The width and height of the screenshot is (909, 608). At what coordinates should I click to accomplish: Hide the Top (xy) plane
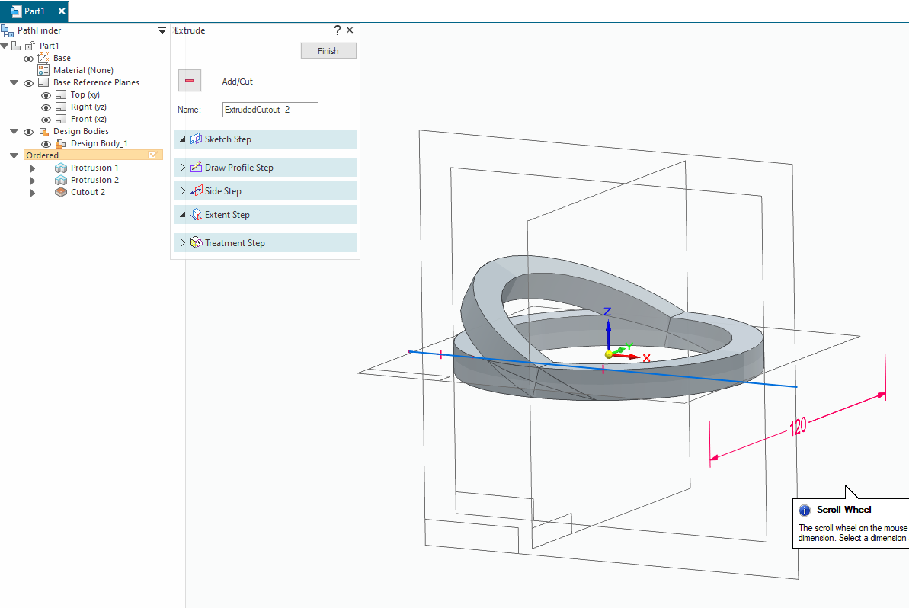(x=46, y=95)
